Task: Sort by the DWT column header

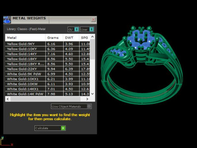Action: 71,38
